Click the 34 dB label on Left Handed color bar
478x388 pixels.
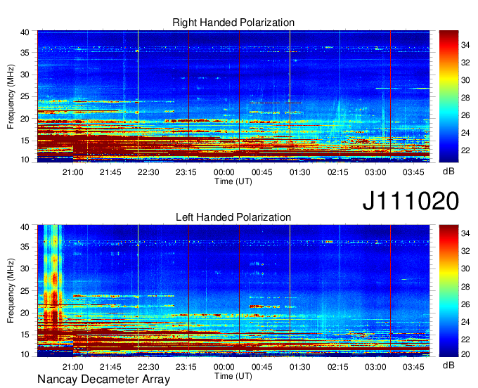coord(465,233)
